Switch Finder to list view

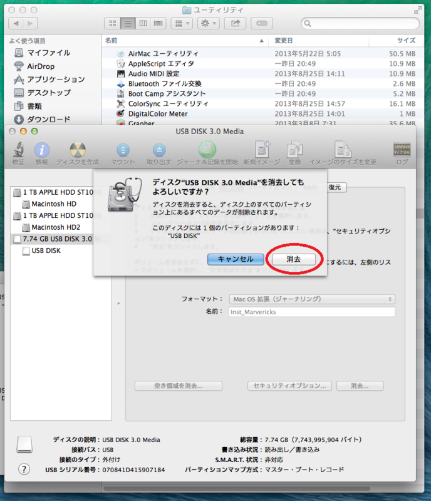(x=128, y=23)
